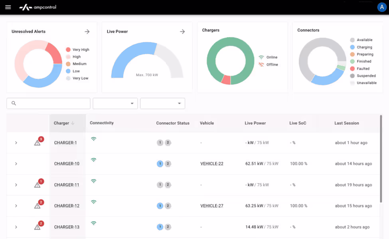Expand the CHARGER-10 row
The height and width of the screenshot is (239, 389).
click(x=16, y=164)
